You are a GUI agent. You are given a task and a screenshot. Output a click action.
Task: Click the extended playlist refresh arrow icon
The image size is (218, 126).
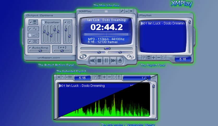tap(114, 77)
